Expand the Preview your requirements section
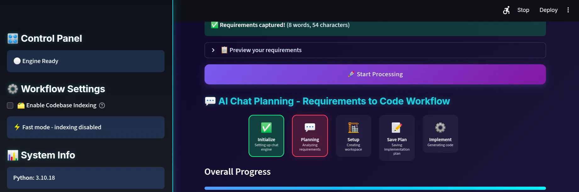The width and height of the screenshot is (579, 192). [x=213, y=50]
